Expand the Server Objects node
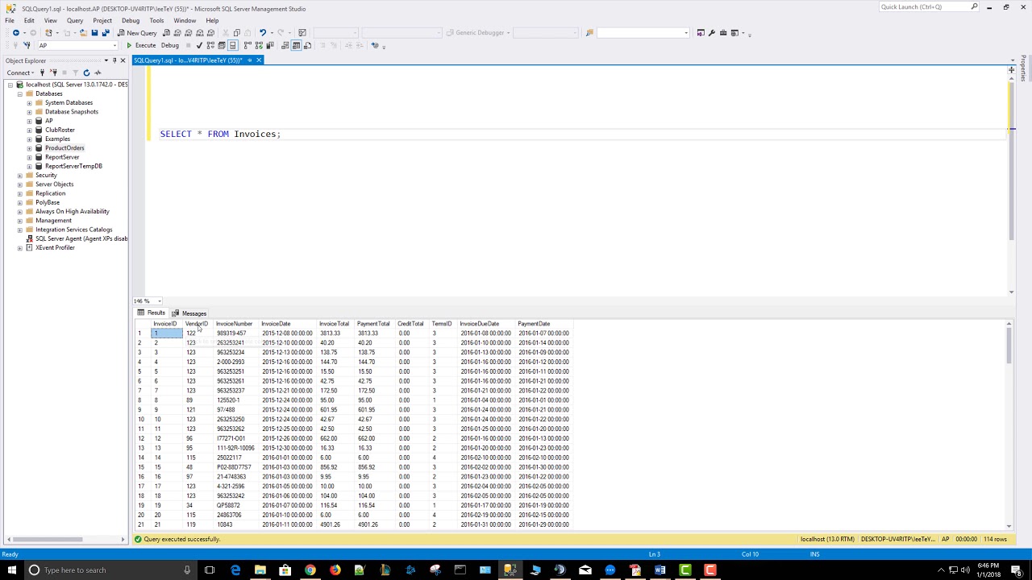The width and height of the screenshot is (1032, 580). [20, 184]
